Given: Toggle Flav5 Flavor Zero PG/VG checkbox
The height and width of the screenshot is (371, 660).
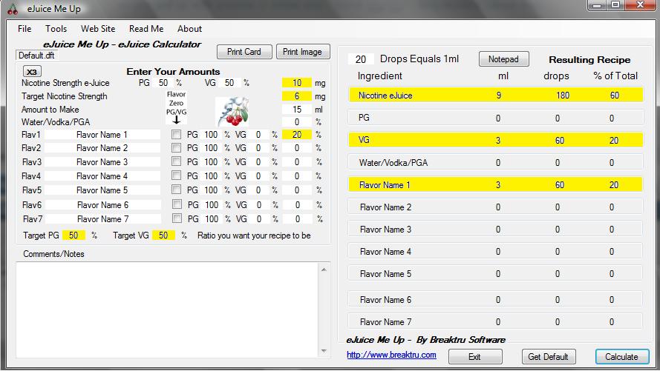Looking at the screenshot, I should [x=177, y=190].
